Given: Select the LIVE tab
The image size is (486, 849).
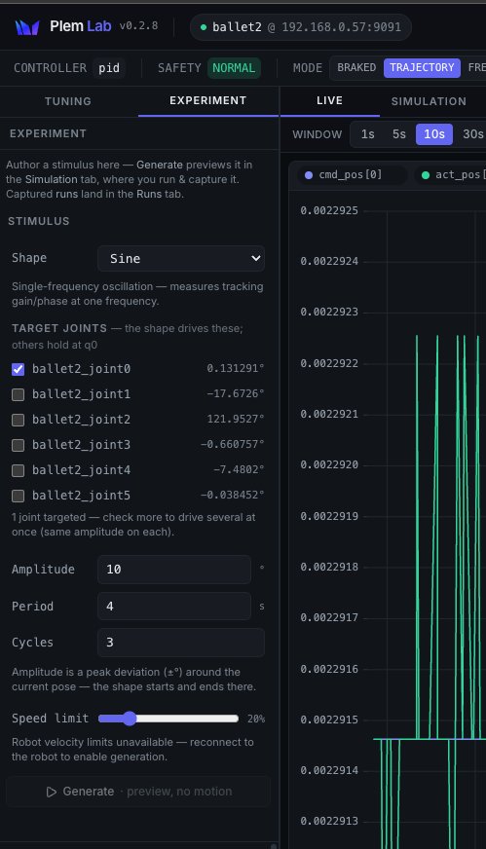Looking at the screenshot, I should pyautogui.click(x=329, y=101).
